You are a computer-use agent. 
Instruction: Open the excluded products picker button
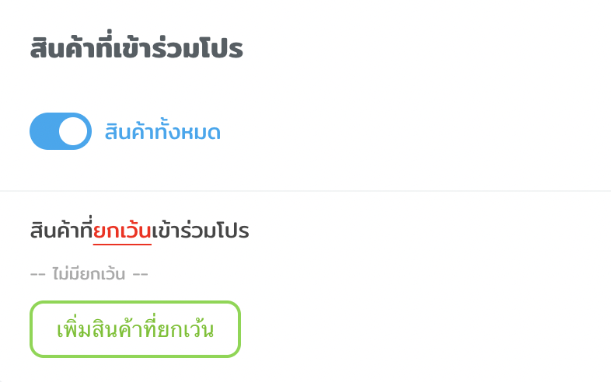pyautogui.click(x=135, y=329)
